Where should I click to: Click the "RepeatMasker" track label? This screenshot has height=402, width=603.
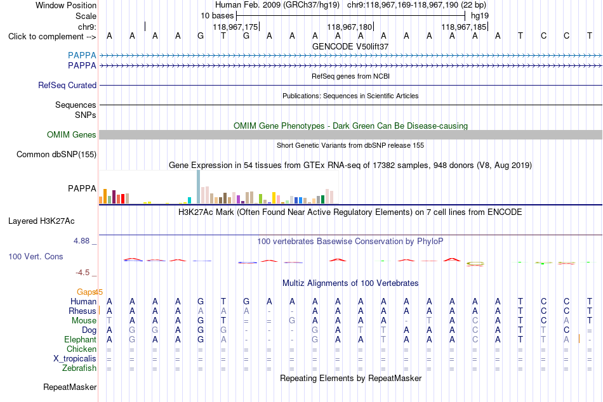pyautogui.click(x=70, y=387)
